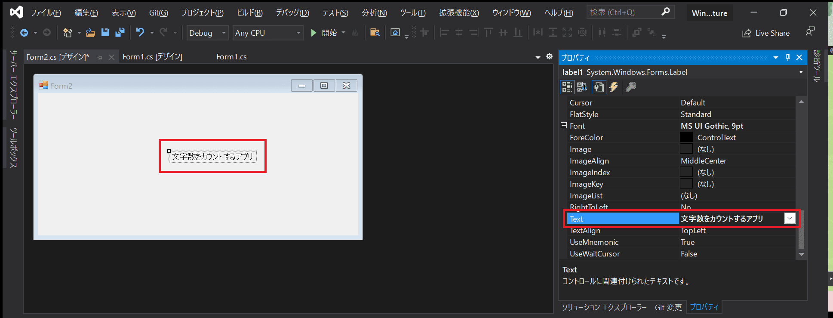The image size is (833, 318).
Task: Pin the Form2.cs design tab
Action: pos(100,57)
